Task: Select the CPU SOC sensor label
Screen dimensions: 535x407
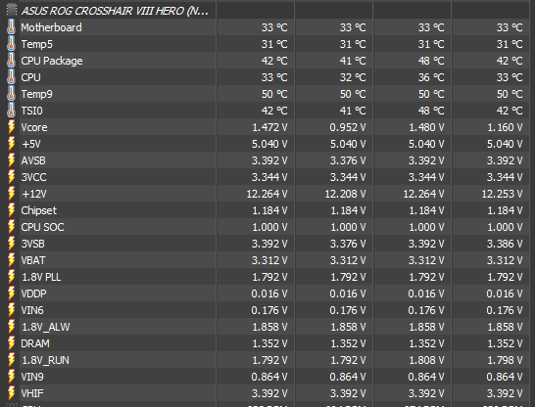Action: 43,227
